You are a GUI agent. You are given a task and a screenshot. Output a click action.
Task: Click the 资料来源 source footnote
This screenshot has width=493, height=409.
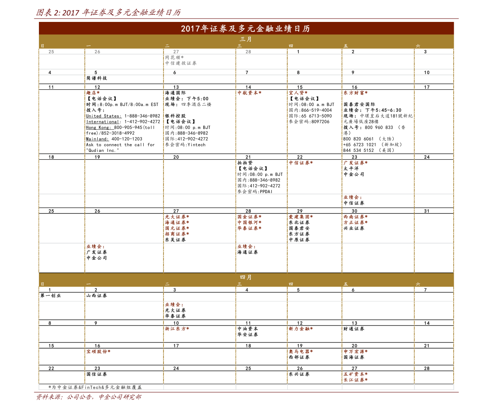[x=89, y=397]
